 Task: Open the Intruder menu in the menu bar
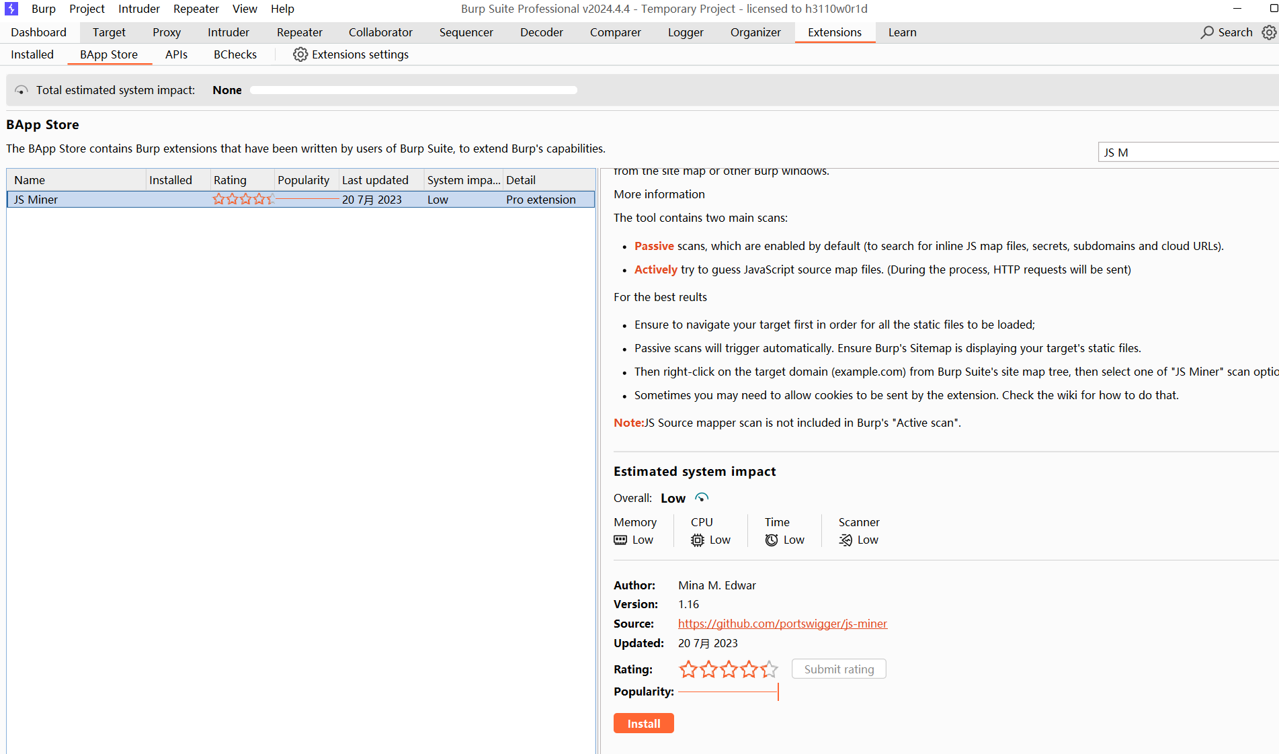139,9
